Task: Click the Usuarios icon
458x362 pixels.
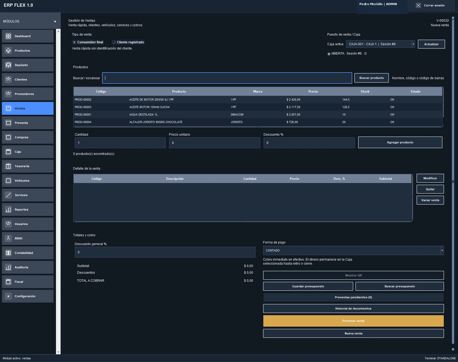Action: [8, 224]
